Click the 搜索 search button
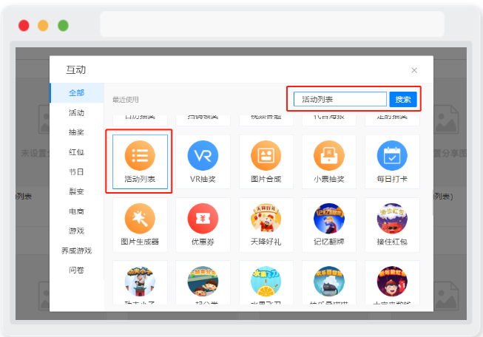The image size is (483, 337). tap(403, 100)
